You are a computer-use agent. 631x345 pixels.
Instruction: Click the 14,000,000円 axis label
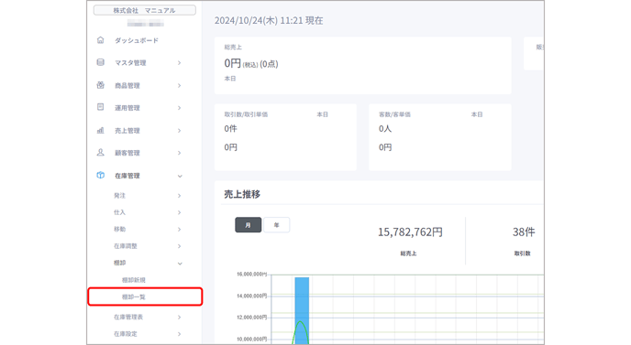tap(252, 296)
